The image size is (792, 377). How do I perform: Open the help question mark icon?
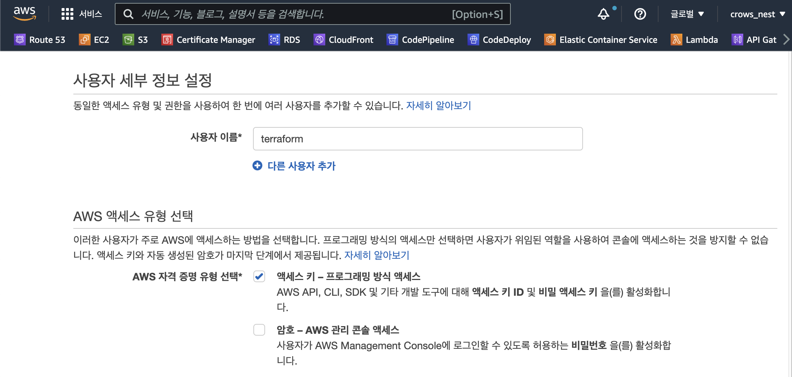click(x=640, y=14)
